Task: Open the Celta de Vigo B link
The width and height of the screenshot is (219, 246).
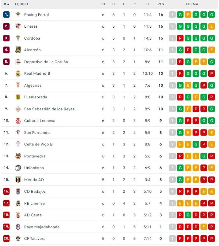Action: (x=38, y=145)
